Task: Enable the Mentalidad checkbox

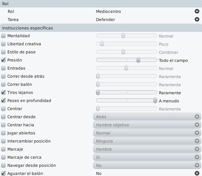Action: point(3,36)
